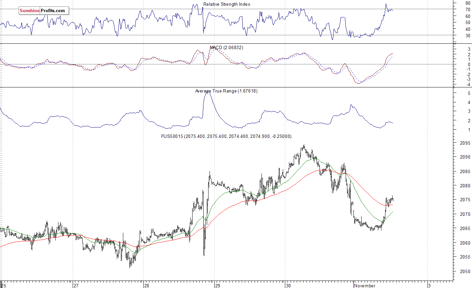Image resolution: width=472 pixels, height=288 pixels.
Task: Click the SunshineProfits.com logo
Action: tap(43, 11)
